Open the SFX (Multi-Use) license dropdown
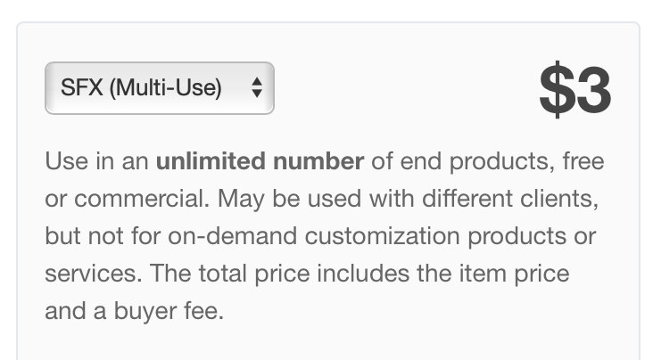Image resolution: width=653 pixels, height=360 pixels. coord(159,88)
